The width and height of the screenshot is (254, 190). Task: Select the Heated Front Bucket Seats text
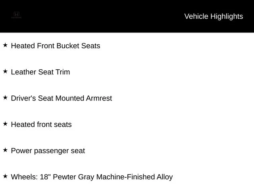click(56, 46)
